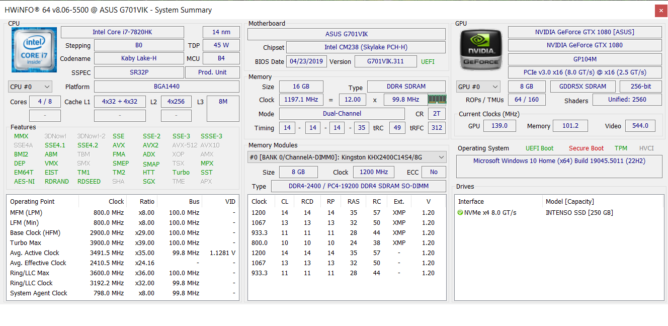Select the 800.0 MHz XMP timing row

pyautogui.click(x=347, y=243)
